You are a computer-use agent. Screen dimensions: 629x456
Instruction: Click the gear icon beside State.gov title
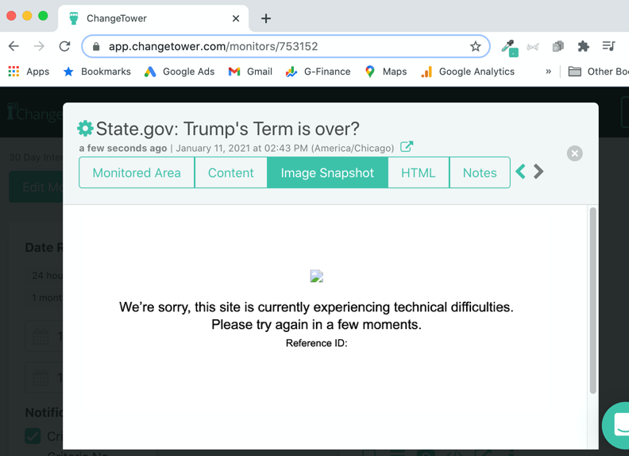tap(85, 129)
